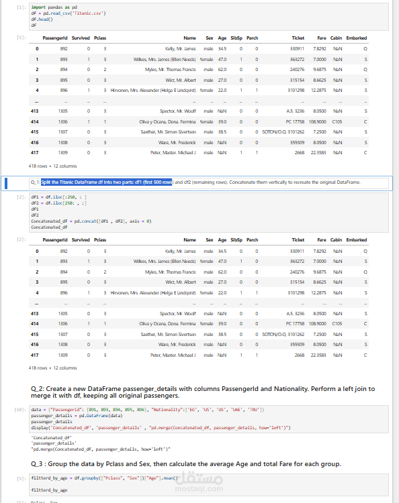Click Ticket column header in output [2] table
This screenshot has width=399, height=503.
[x=298, y=240]
